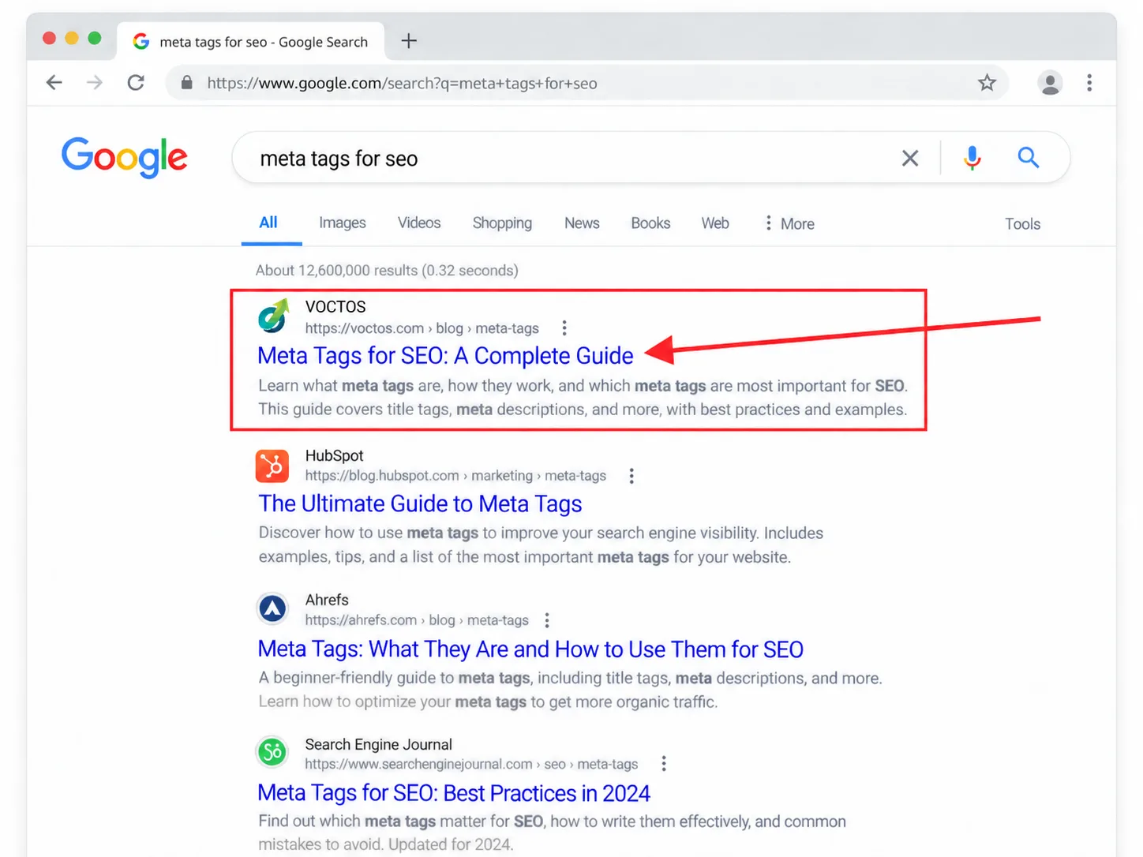Select the 'meta tags for seo - Google Search' browser tab
The height and width of the screenshot is (857, 1143).
pyautogui.click(x=251, y=41)
